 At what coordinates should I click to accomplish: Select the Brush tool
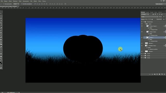point(1,30)
